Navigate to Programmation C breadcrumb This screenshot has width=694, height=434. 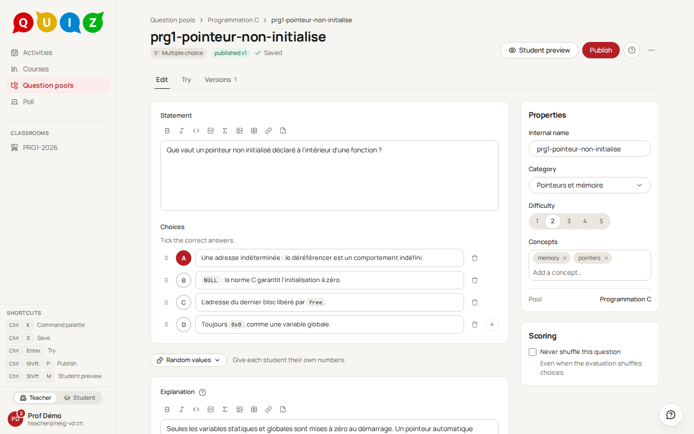(233, 20)
